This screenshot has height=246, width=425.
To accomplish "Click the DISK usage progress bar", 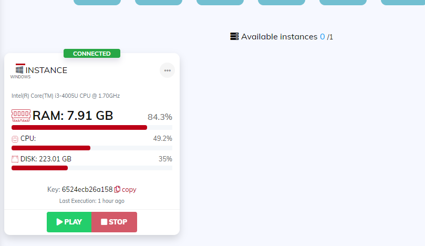I will pos(91,168).
